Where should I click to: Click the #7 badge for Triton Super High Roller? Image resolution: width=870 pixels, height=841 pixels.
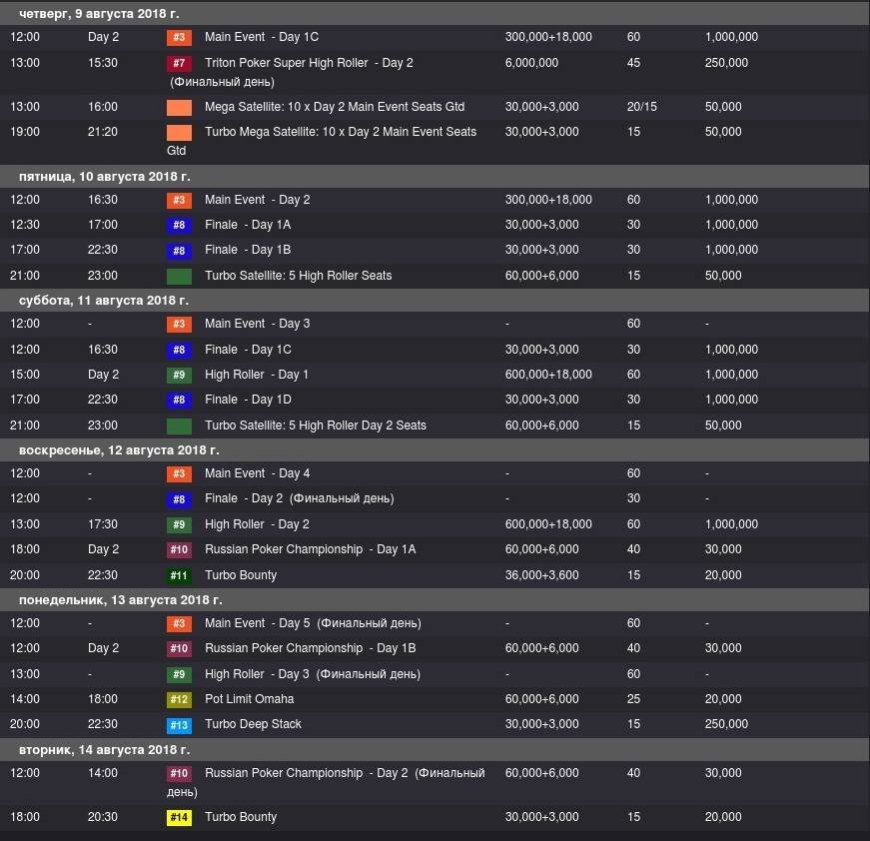(x=179, y=63)
